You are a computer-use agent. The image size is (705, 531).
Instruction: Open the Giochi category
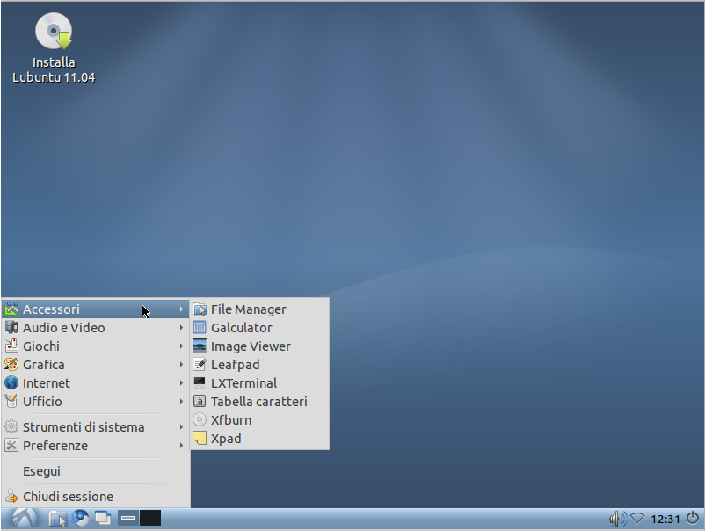[96, 346]
